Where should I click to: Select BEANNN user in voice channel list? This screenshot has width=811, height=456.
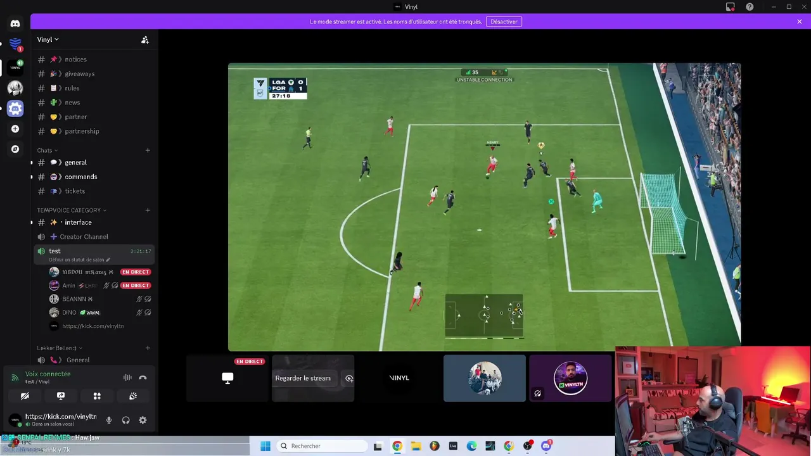click(101, 299)
